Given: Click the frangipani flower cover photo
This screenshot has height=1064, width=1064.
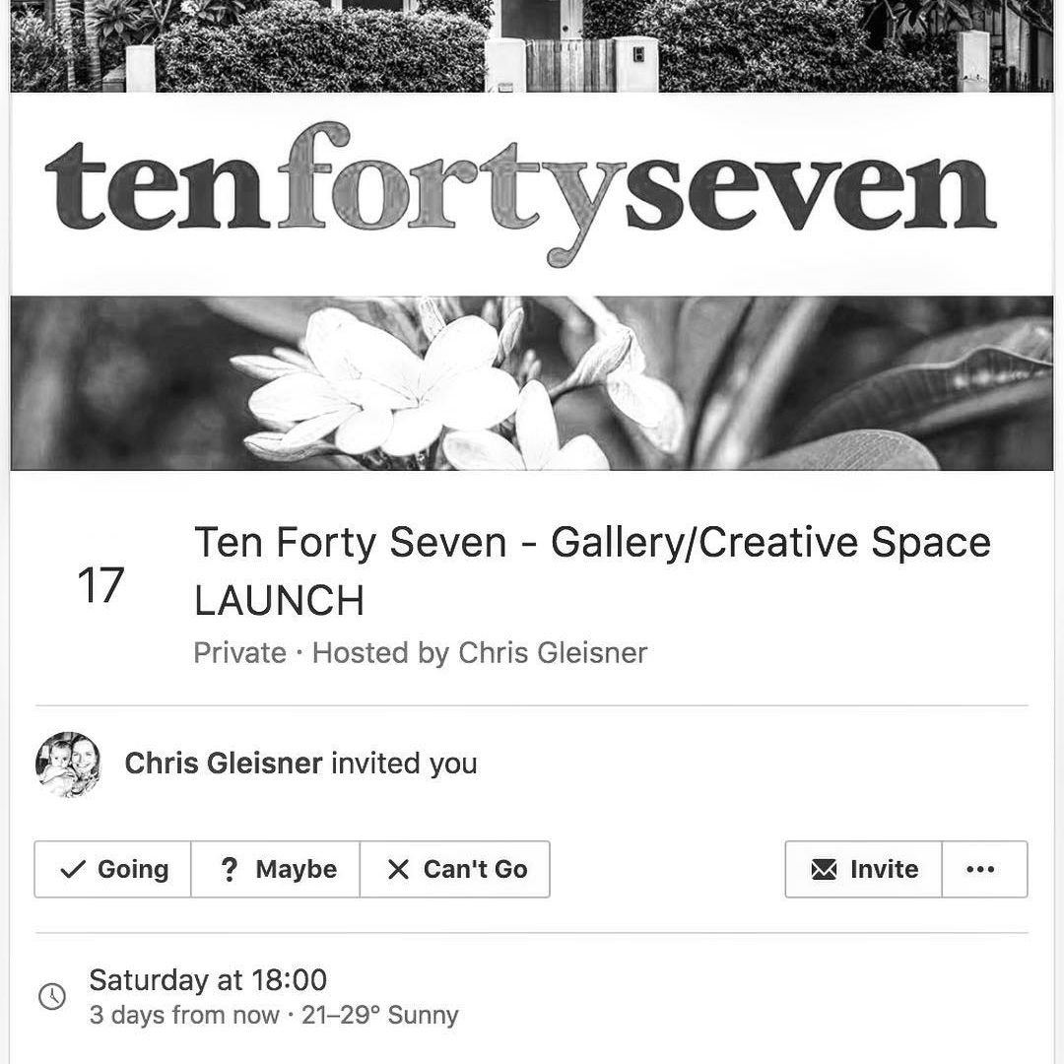Looking at the screenshot, I should (532, 382).
